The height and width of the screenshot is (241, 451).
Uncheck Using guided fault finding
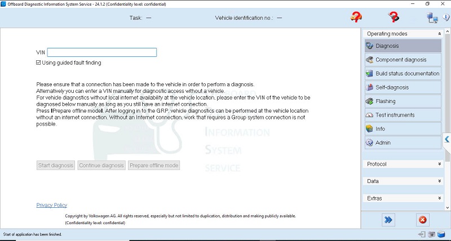[39, 63]
